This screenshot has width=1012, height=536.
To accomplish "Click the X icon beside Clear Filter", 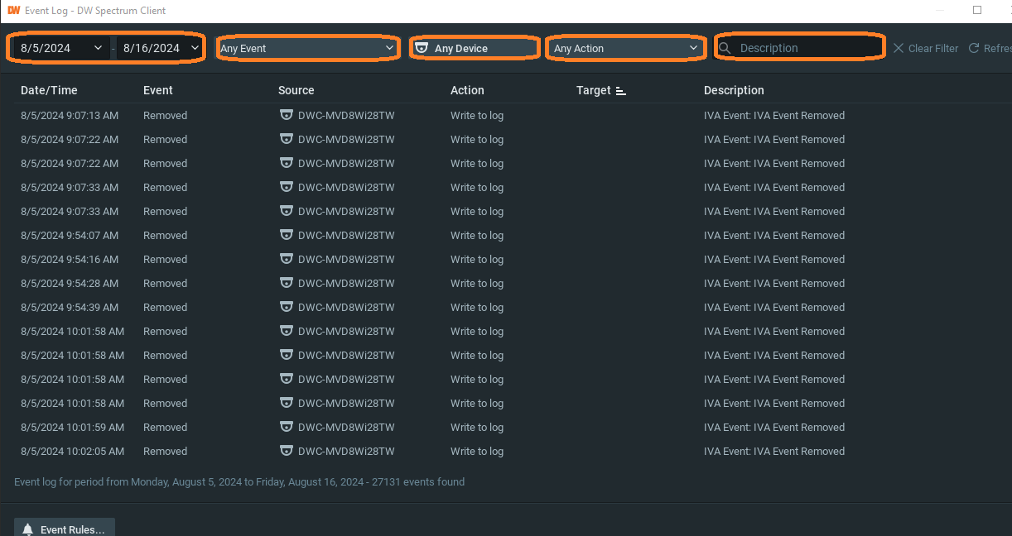I will click(898, 48).
